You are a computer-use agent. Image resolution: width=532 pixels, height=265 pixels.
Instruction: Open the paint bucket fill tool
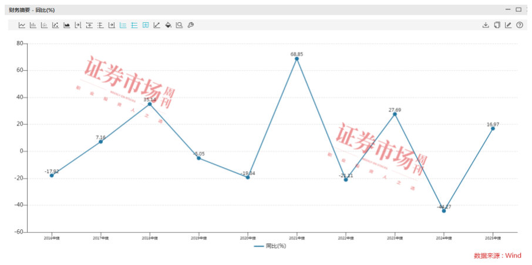[169, 25]
